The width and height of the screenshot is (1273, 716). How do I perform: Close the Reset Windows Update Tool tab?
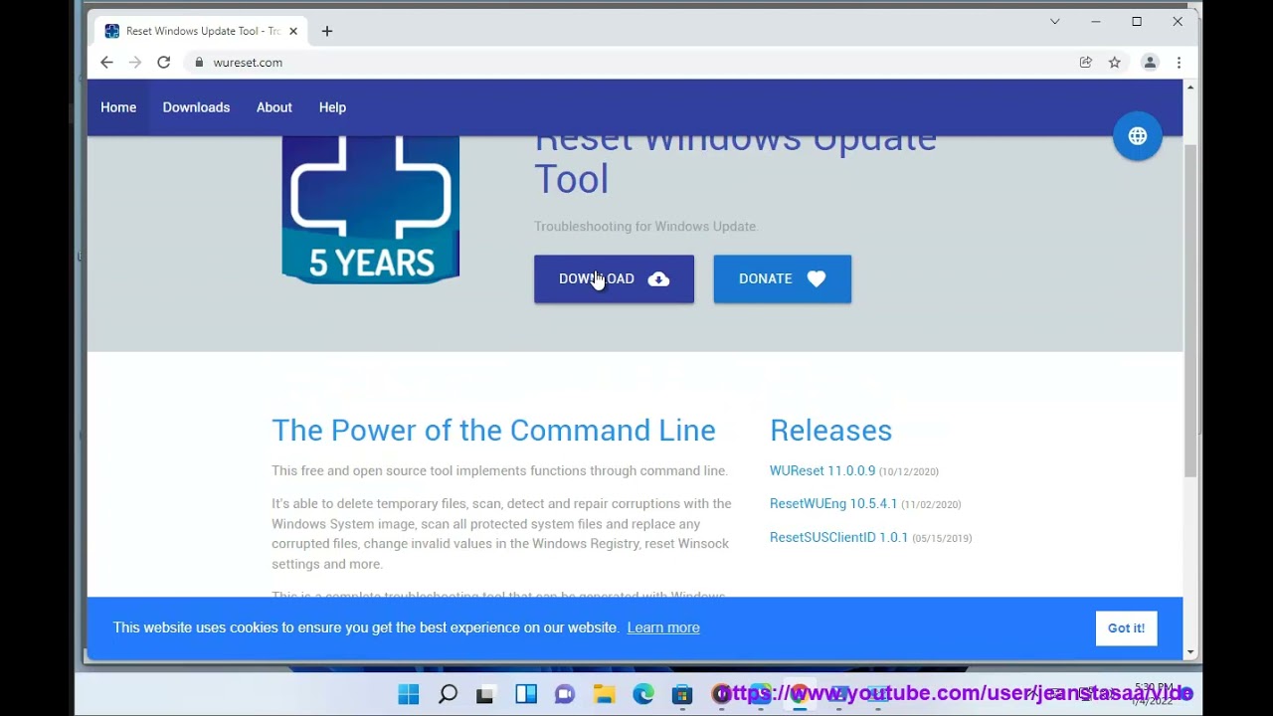(x=293, y=31)
